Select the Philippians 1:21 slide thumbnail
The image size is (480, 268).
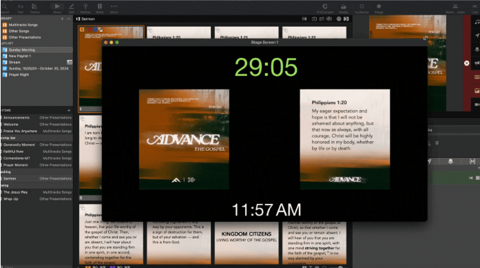coord(247,32)
